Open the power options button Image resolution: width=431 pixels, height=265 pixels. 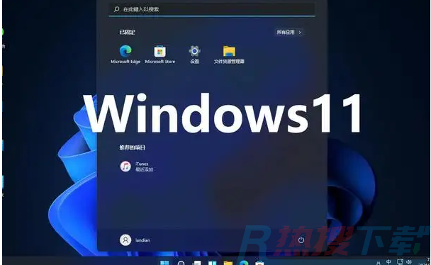pyautogui.click(x=301, y=240)
